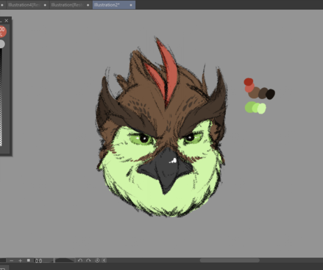The image size is (323, 270).
Task: Click the fit-to-screen square icon
Action: pos(29,261)
